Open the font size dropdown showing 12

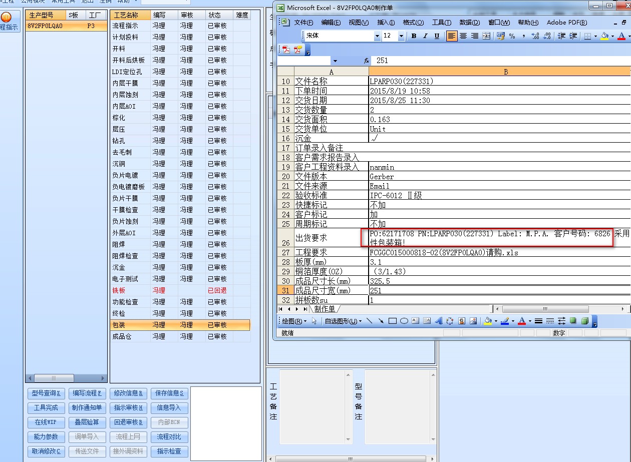coord(401,36)
